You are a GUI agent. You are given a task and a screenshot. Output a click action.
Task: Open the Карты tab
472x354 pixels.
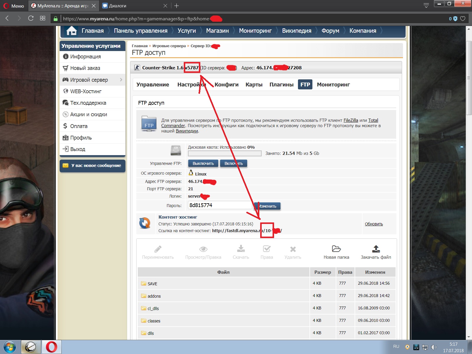click(254, 85)
